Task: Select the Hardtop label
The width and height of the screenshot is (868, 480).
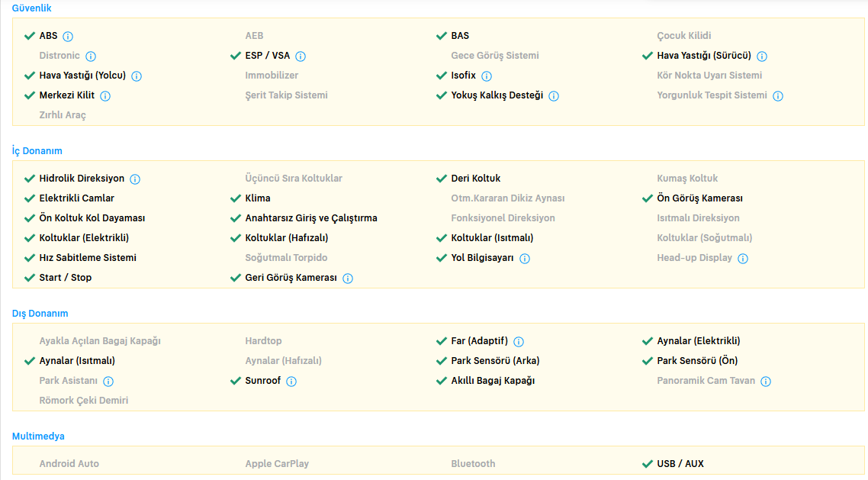Action: 263,342
